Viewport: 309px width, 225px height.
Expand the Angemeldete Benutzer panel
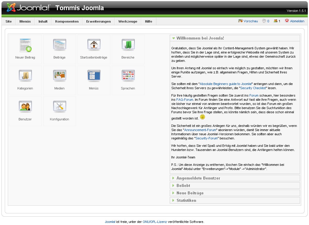(x=198, y=178)
